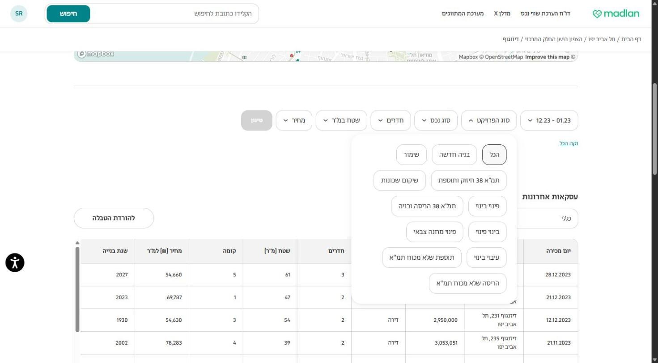Select 'תוספת שלא מכוח תמ"א' chip

(x=422, y=257)
